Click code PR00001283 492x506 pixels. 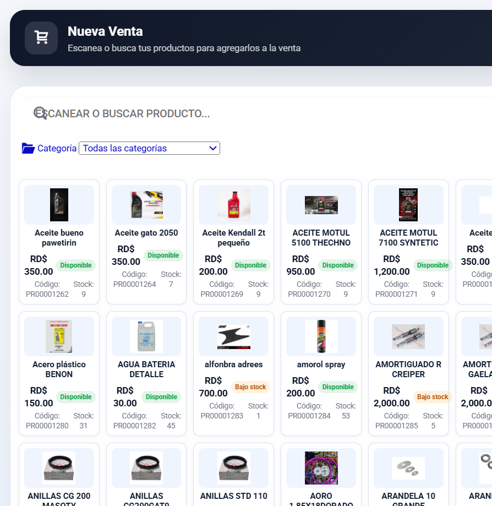pyautogui.click(x=222, y=416)
